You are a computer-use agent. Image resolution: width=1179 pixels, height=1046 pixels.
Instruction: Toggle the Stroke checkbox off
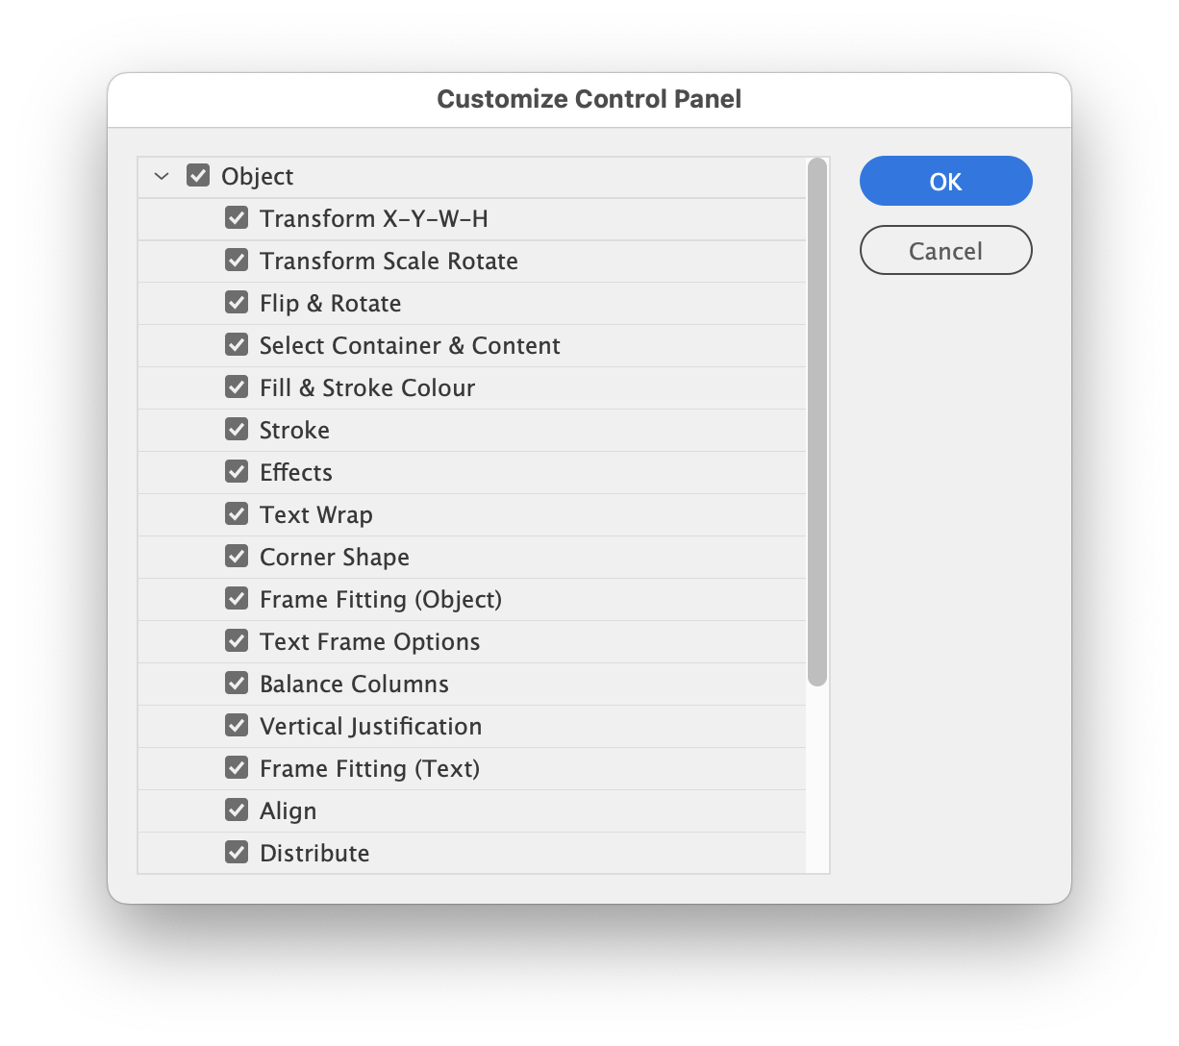tap(237, 429)
